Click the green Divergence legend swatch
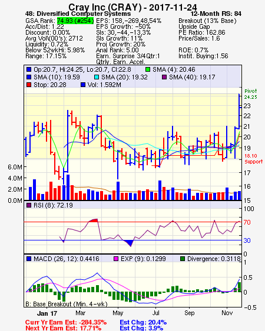This screenshot has width=265, height=331. click(183, 259)
